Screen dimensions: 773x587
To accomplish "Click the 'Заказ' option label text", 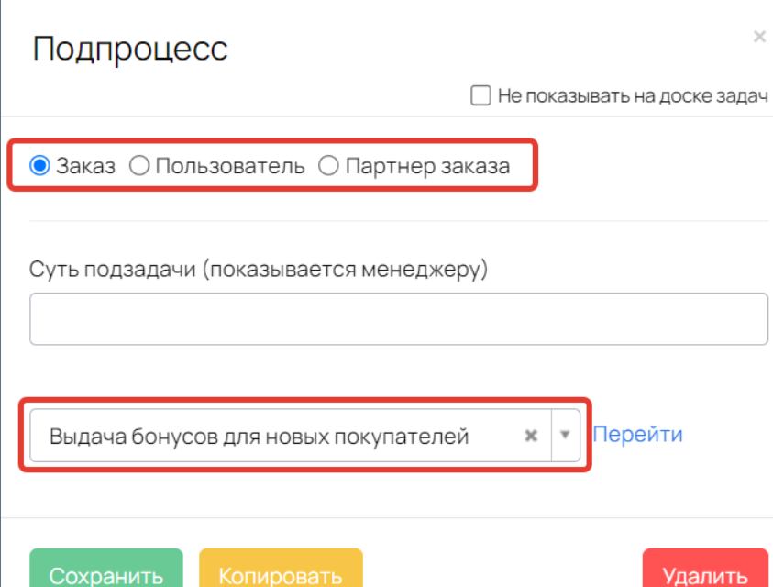I will click(86, 166).
